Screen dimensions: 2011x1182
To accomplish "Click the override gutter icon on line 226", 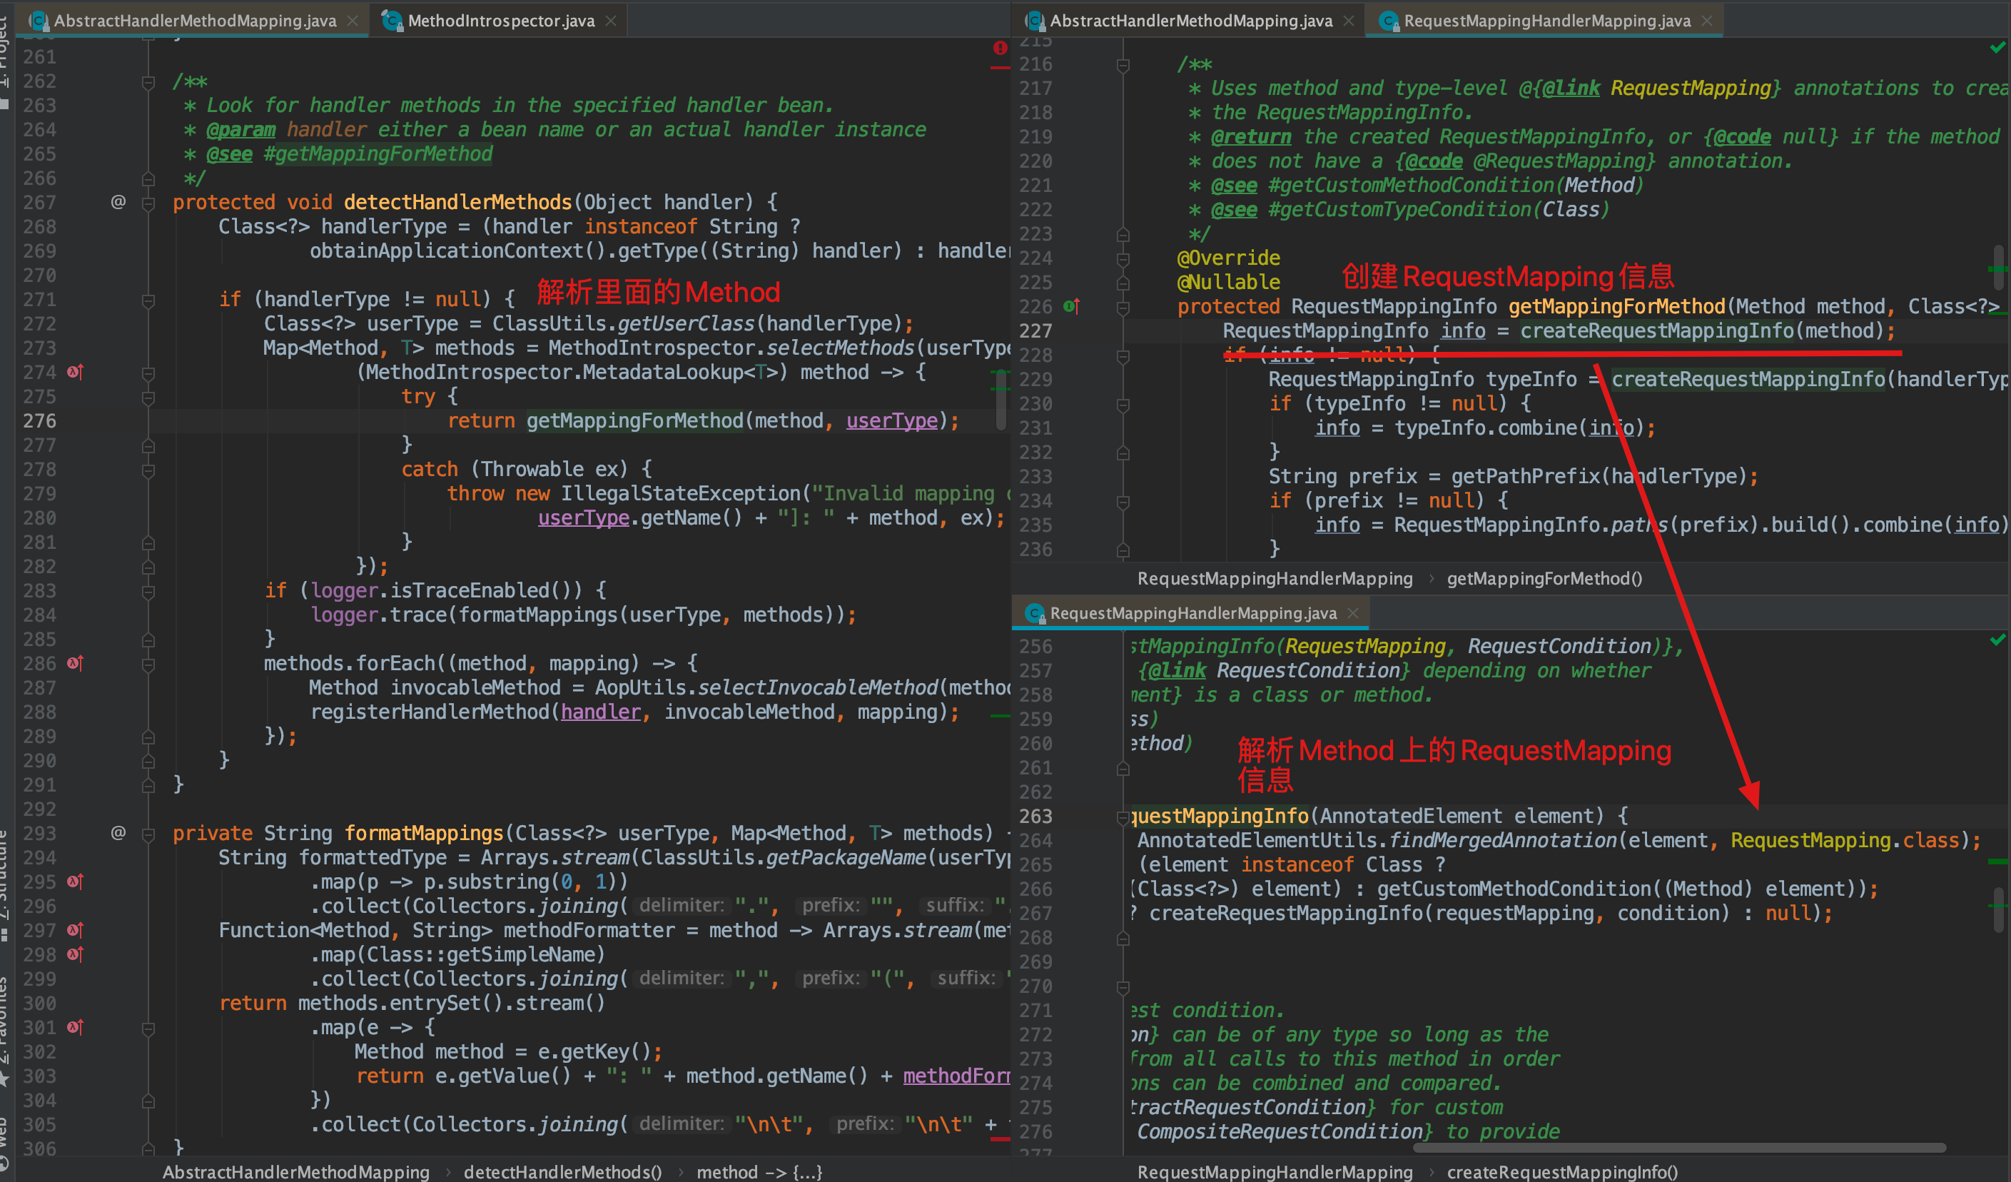I will point(1072,306).
